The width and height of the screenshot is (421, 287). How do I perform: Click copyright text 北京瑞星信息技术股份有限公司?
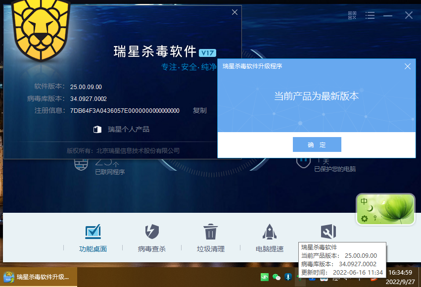click(x=138, y=150)
